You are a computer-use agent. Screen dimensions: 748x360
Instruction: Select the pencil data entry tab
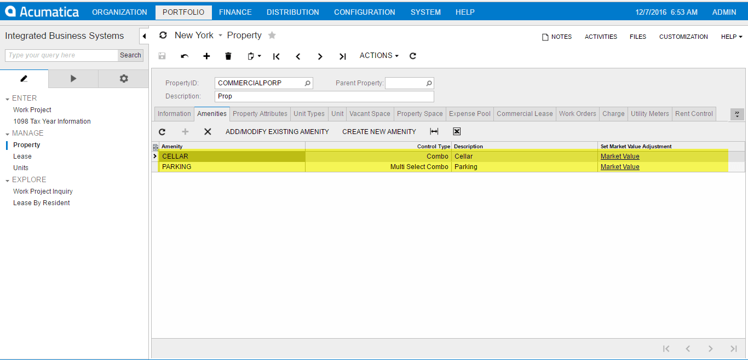click(24, 79)
